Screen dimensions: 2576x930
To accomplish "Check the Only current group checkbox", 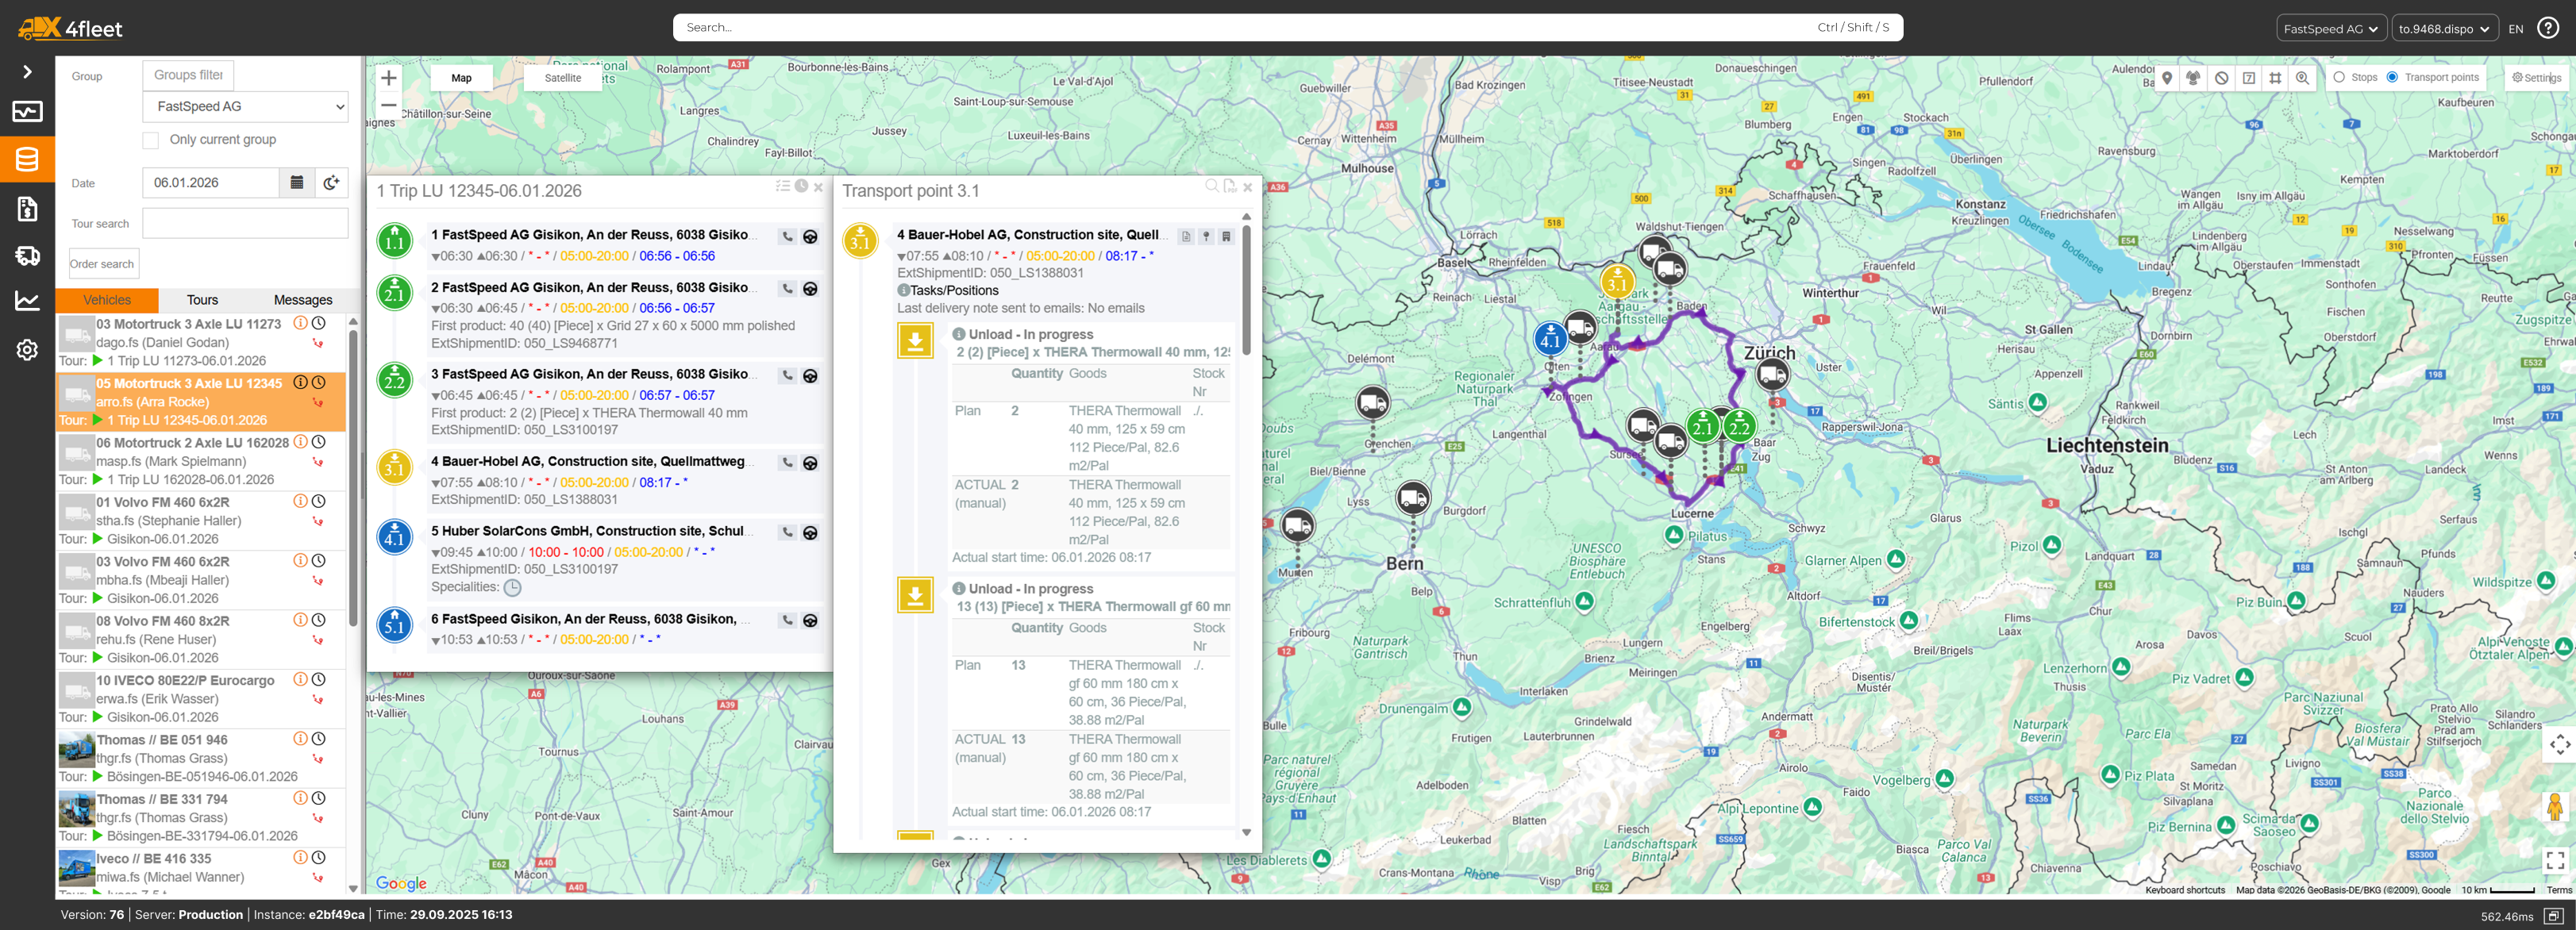I will (151, 140).
